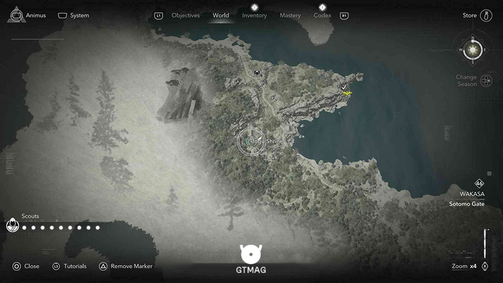Open the Mastery tab
This screenshot has height=283, width=503.
pos(290,16)
